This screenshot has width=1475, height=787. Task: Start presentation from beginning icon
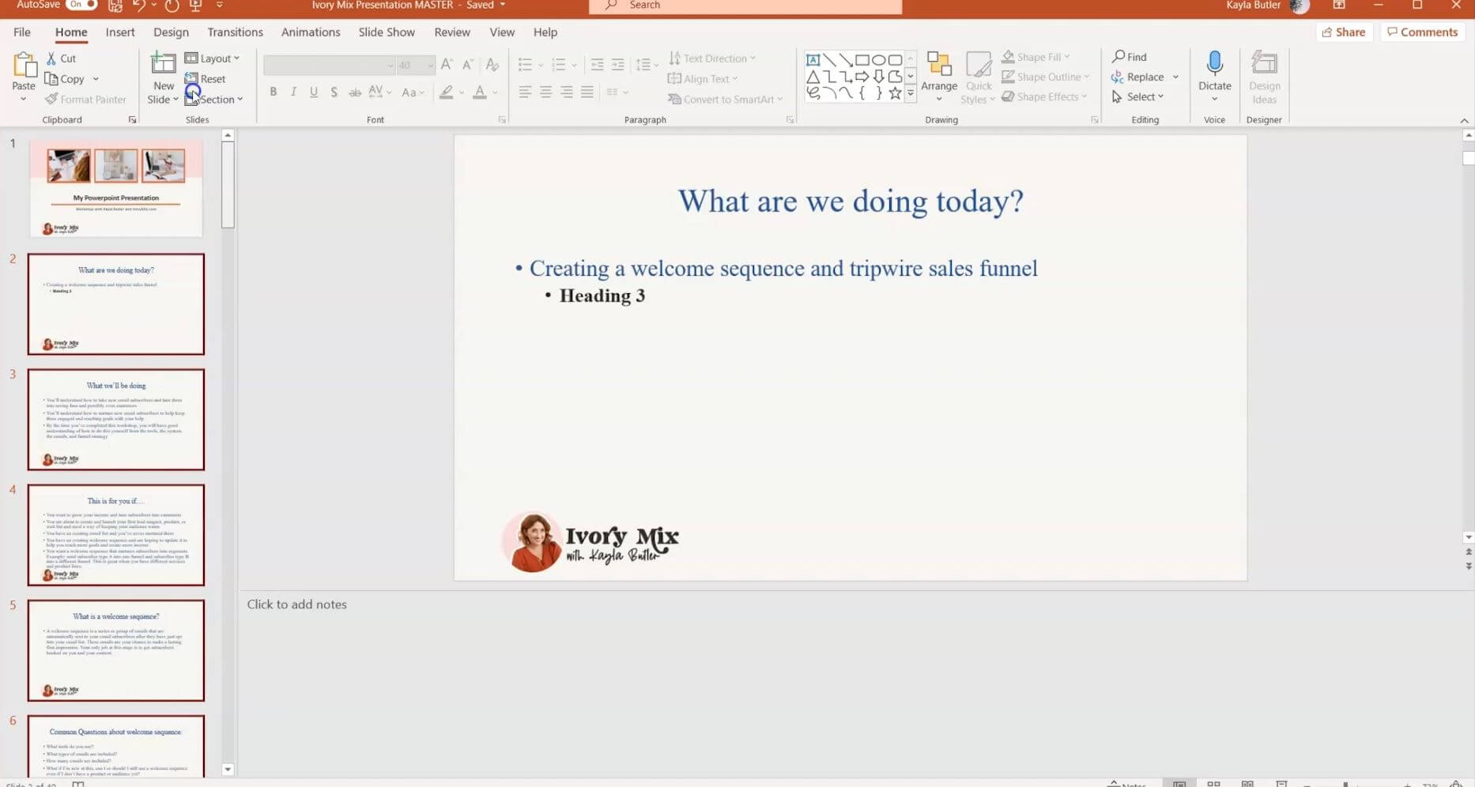[x=195, y=6]
